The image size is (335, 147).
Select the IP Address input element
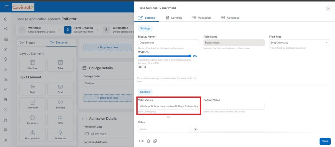click(x=60, y=135)
